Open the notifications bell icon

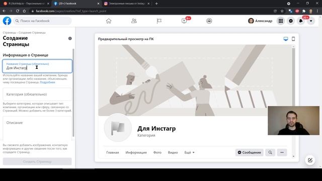point(301,21)
